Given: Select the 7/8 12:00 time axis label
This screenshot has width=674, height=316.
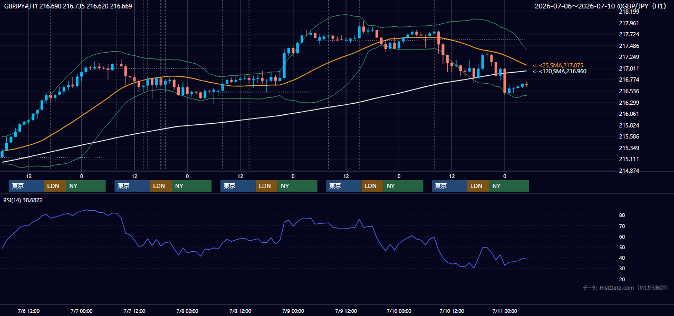Looking at the screenshot, I should (240, 311).
